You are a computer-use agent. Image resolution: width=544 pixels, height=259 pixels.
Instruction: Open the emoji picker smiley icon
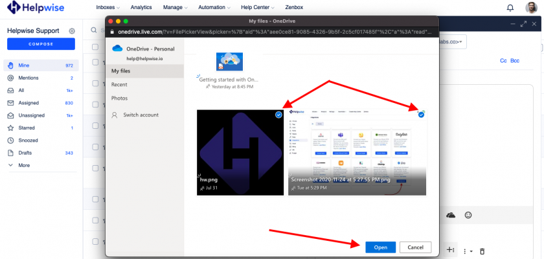click(x=468, y=215)
